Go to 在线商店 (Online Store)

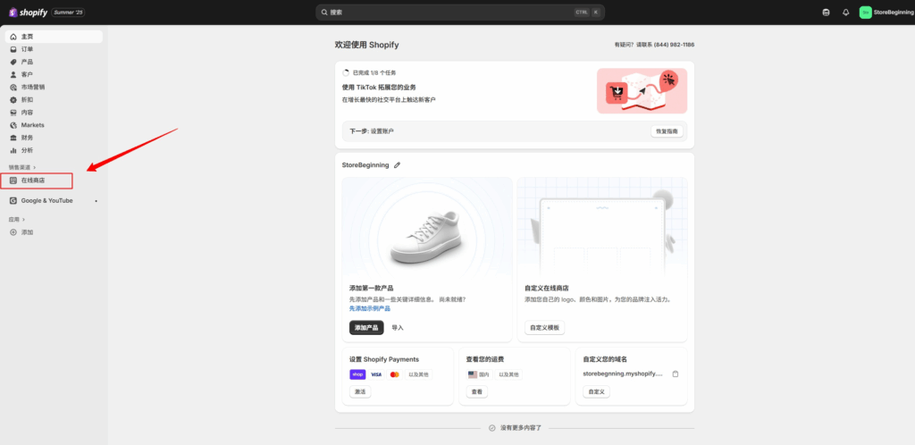(x=33, y=181)
